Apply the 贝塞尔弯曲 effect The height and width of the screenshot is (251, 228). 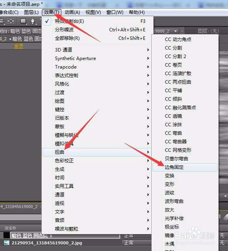click(x=185, y=159)
